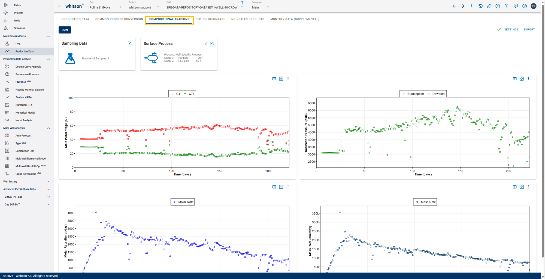Toggle markers icon on Mass Rate chart

(x=522, y=187)
